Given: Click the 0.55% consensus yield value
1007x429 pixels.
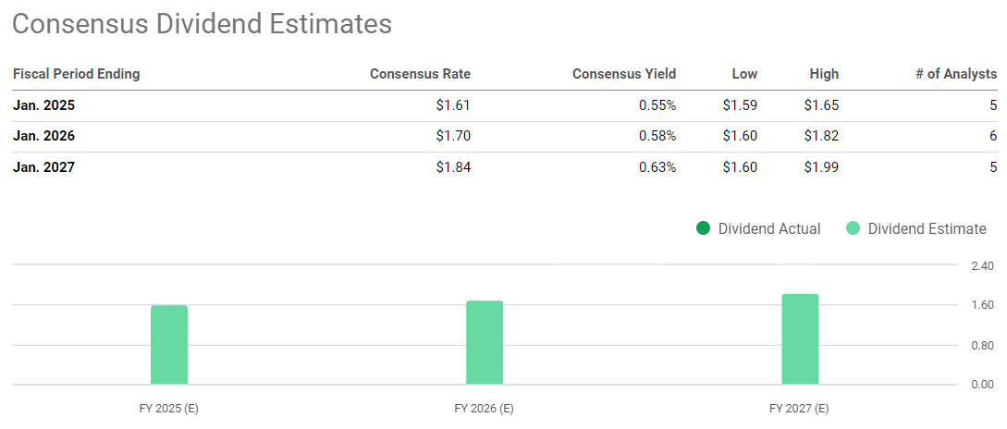Looking at the screenshot, I should [657, 105].
